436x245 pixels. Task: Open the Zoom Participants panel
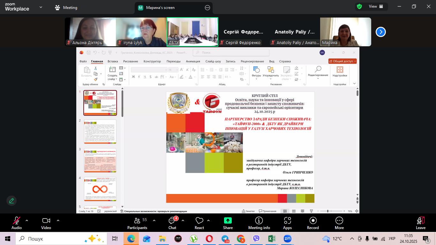click(137, 221)
